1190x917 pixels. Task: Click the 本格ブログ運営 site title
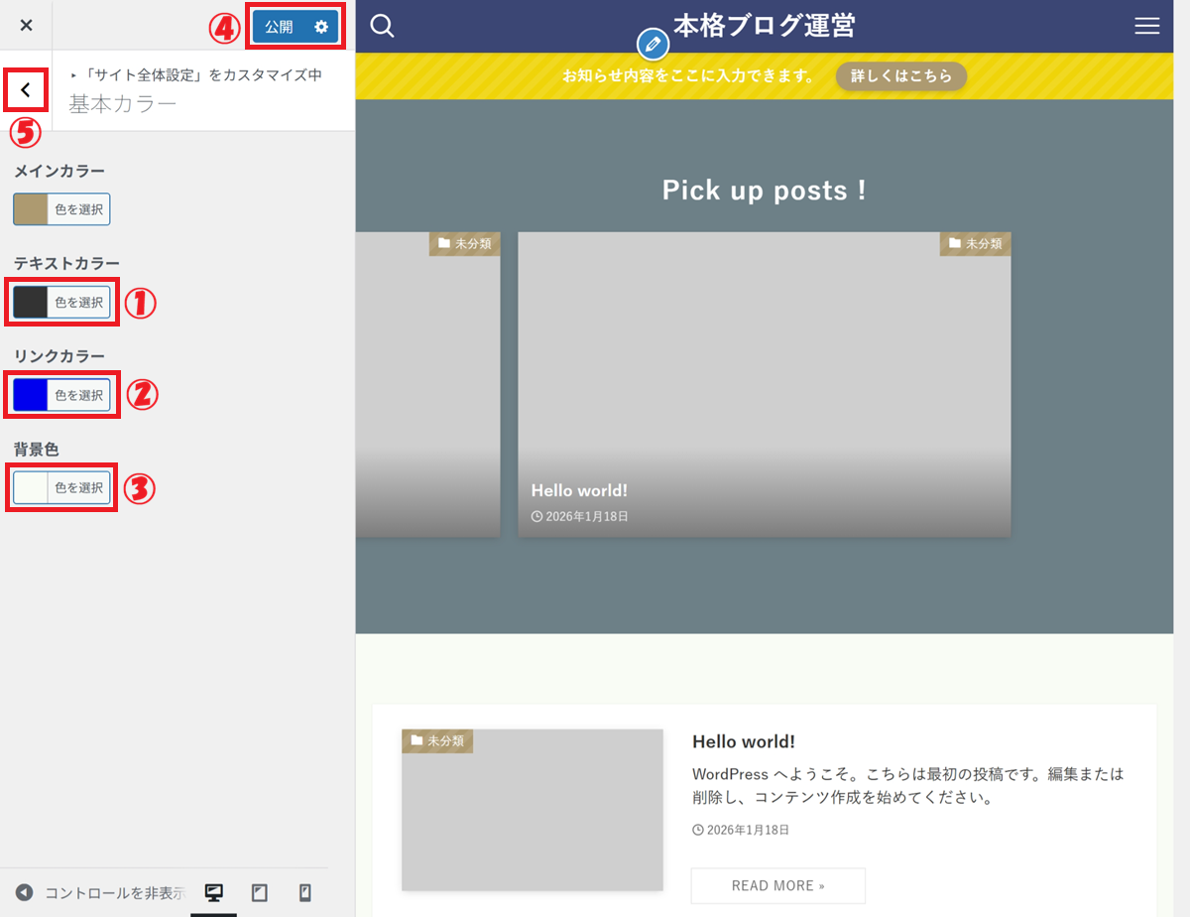pyautogui.click(x=764, y=26)
